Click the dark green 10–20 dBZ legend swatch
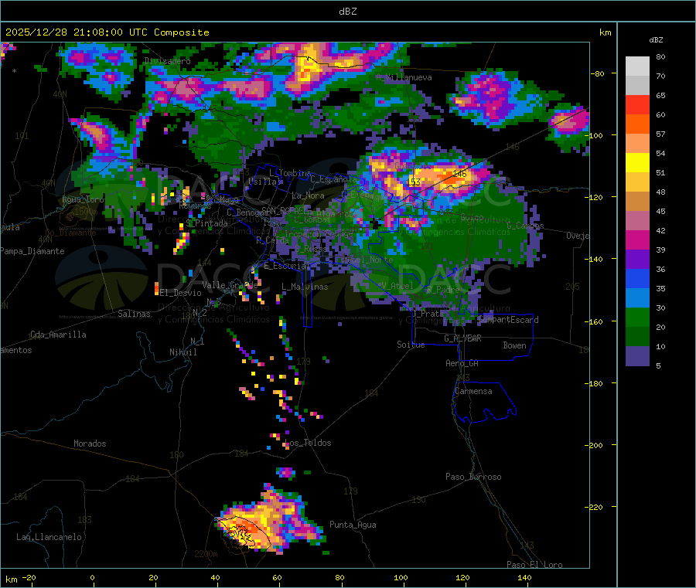 coord(637,337)
